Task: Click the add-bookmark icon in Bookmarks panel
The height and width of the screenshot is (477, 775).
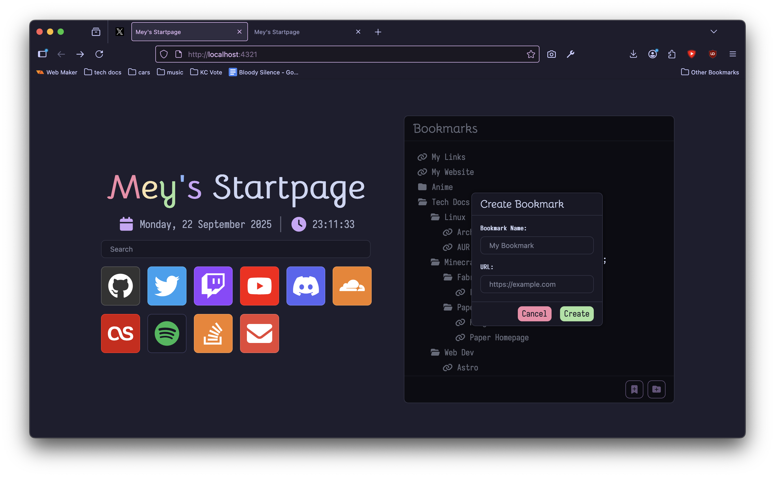Action: [x=634, y=389]
